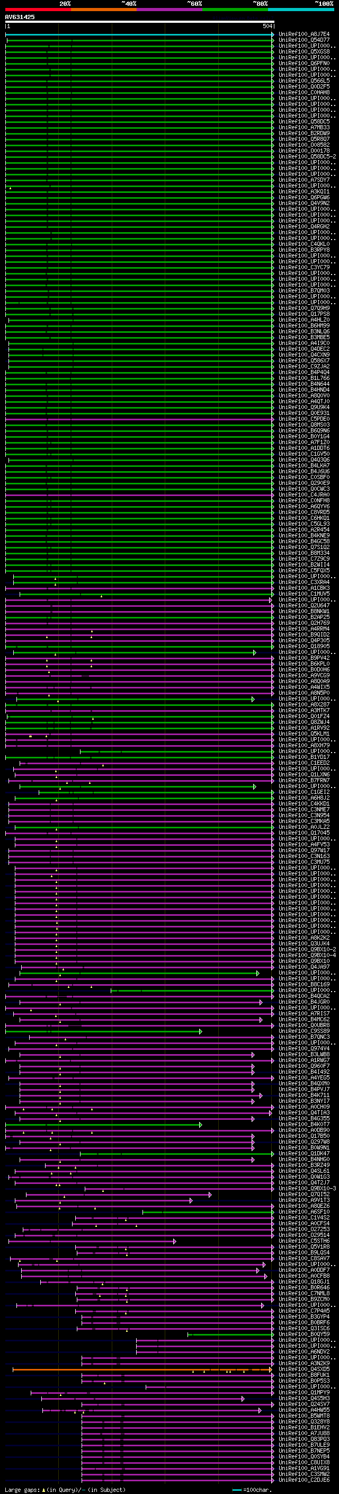
Task: Click label UniRef100_C5STH6
Action: point(304,1241)
